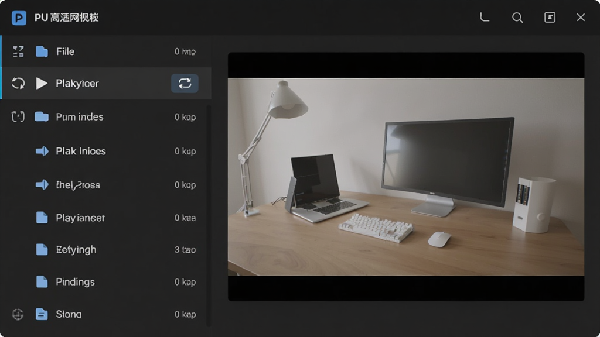Click the blue P app logo
Image resolution: width=600 pixels, height=337 pixels.
(x=19, y=18)
